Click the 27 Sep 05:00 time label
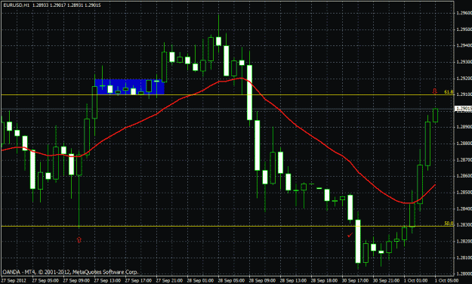472x284 pixels. (45, 280)
